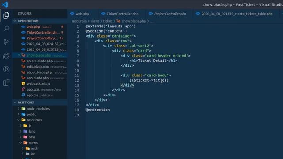Click the inc folder icon
Image resolution: width=283 pixels, height=159 pixels.
click(x=27, y=154)
